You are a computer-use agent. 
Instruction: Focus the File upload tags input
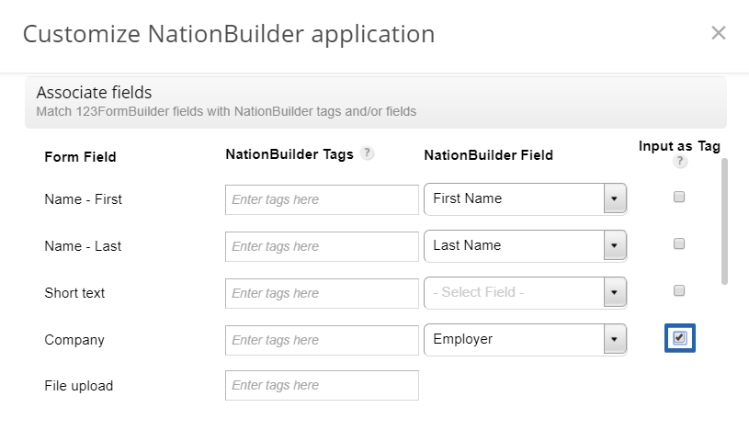pyautogui.click(x=322, y=386)
